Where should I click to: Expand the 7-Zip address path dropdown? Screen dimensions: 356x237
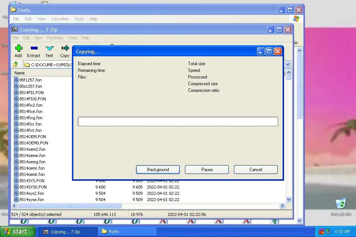[x=287, y=64]
